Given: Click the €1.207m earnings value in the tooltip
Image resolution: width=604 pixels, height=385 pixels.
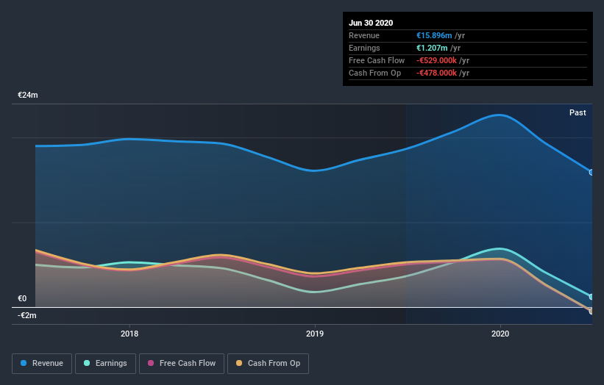Looking at the screenshot, I should pyautogui.click(x=432, y=48).
